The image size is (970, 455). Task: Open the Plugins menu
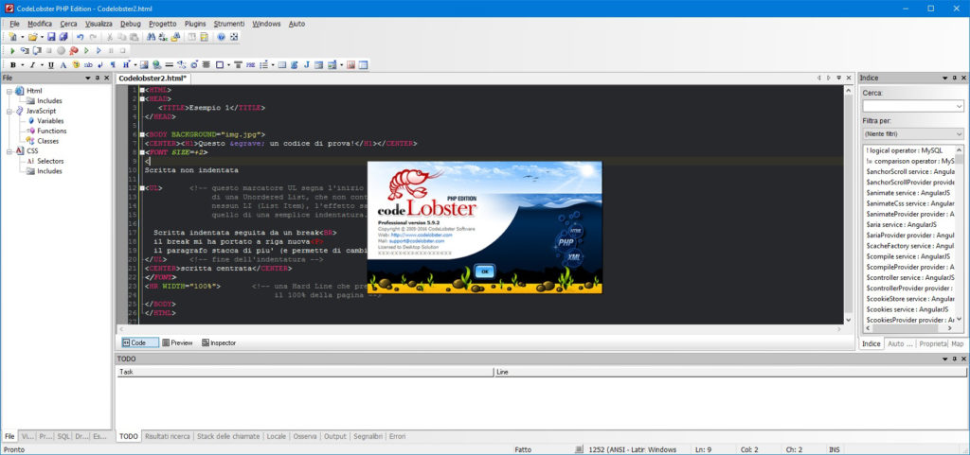pos(194,23)
